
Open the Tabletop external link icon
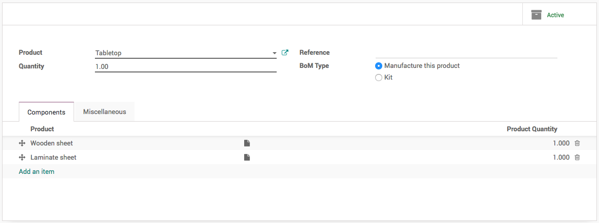[285, 53]
